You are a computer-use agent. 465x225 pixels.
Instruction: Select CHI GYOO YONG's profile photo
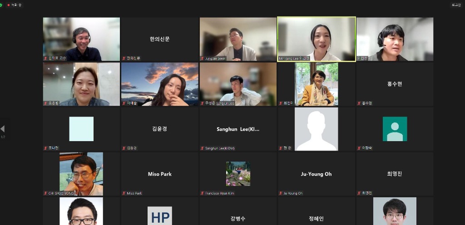coord(81,174)
